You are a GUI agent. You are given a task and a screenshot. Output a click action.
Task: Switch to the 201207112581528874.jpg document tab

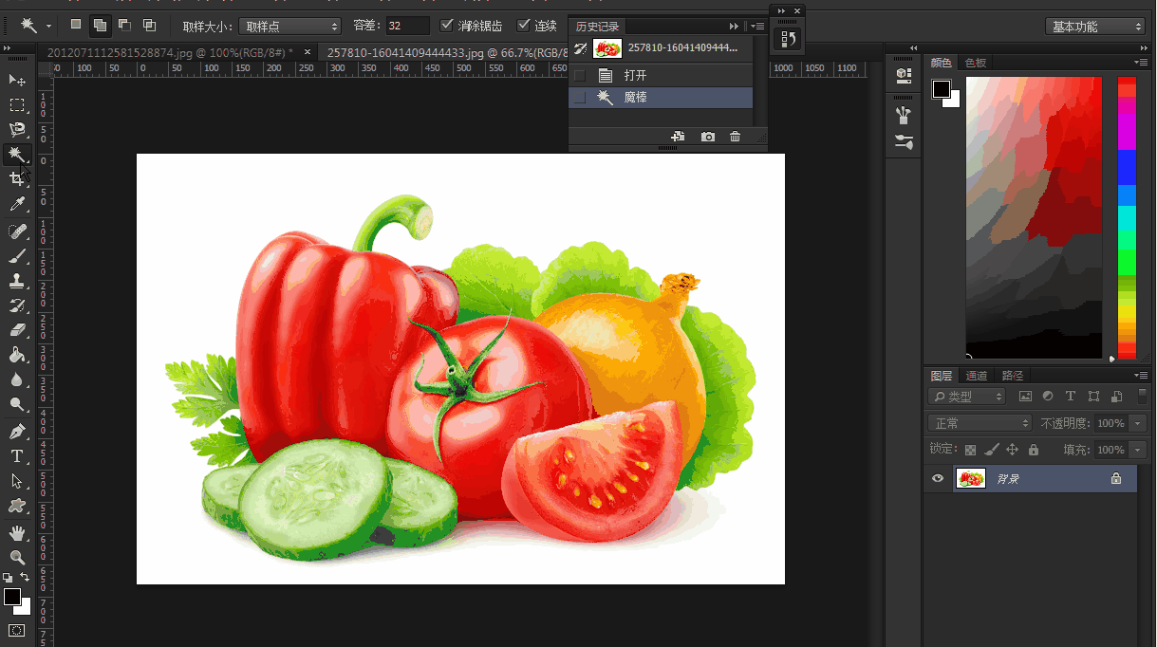tap(171, 53)
